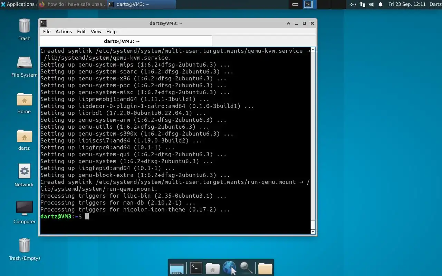Open the Dartz user menu in panel

point(435,4)
